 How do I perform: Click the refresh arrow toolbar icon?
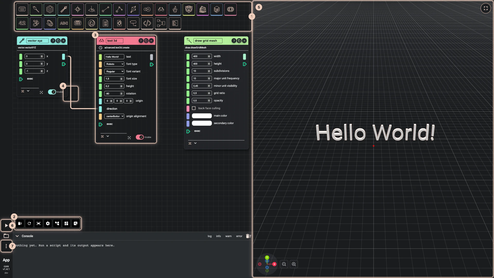pos(29,223)
